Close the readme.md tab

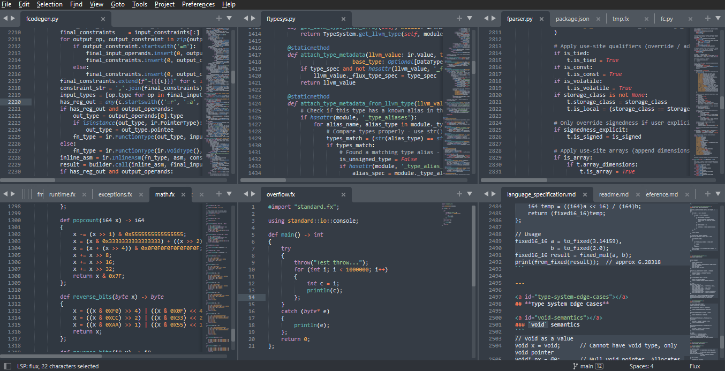pos(637,194)
